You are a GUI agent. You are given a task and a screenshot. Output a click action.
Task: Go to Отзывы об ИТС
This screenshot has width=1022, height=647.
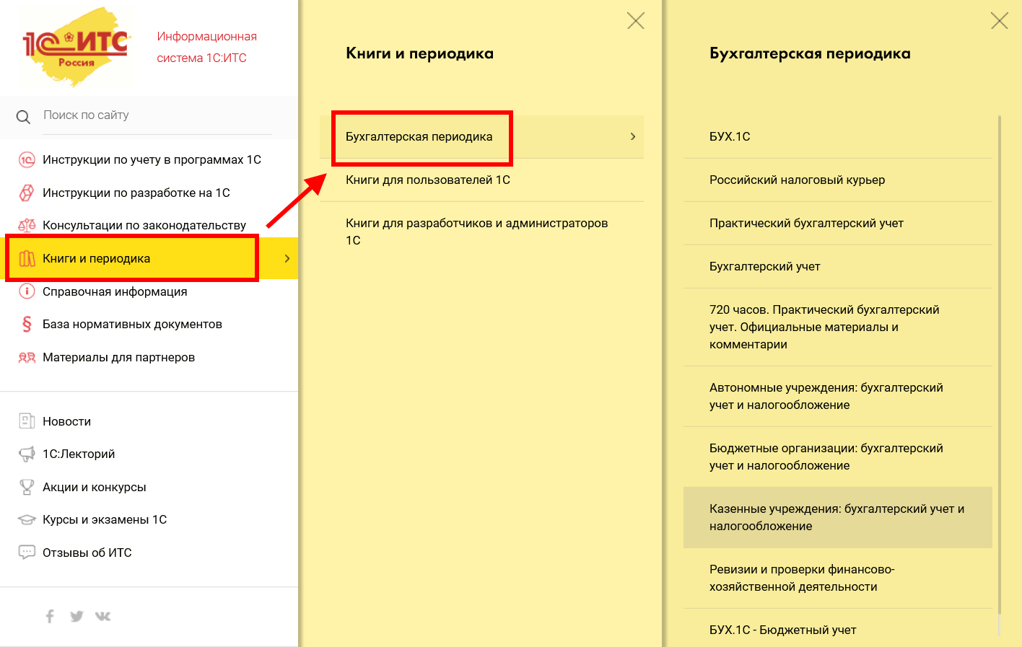pos(87,553)
